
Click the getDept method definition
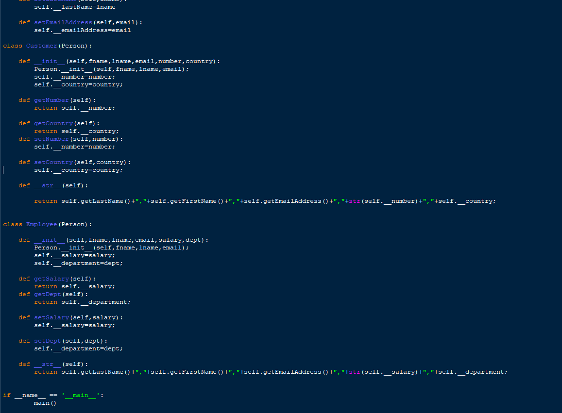47,294
